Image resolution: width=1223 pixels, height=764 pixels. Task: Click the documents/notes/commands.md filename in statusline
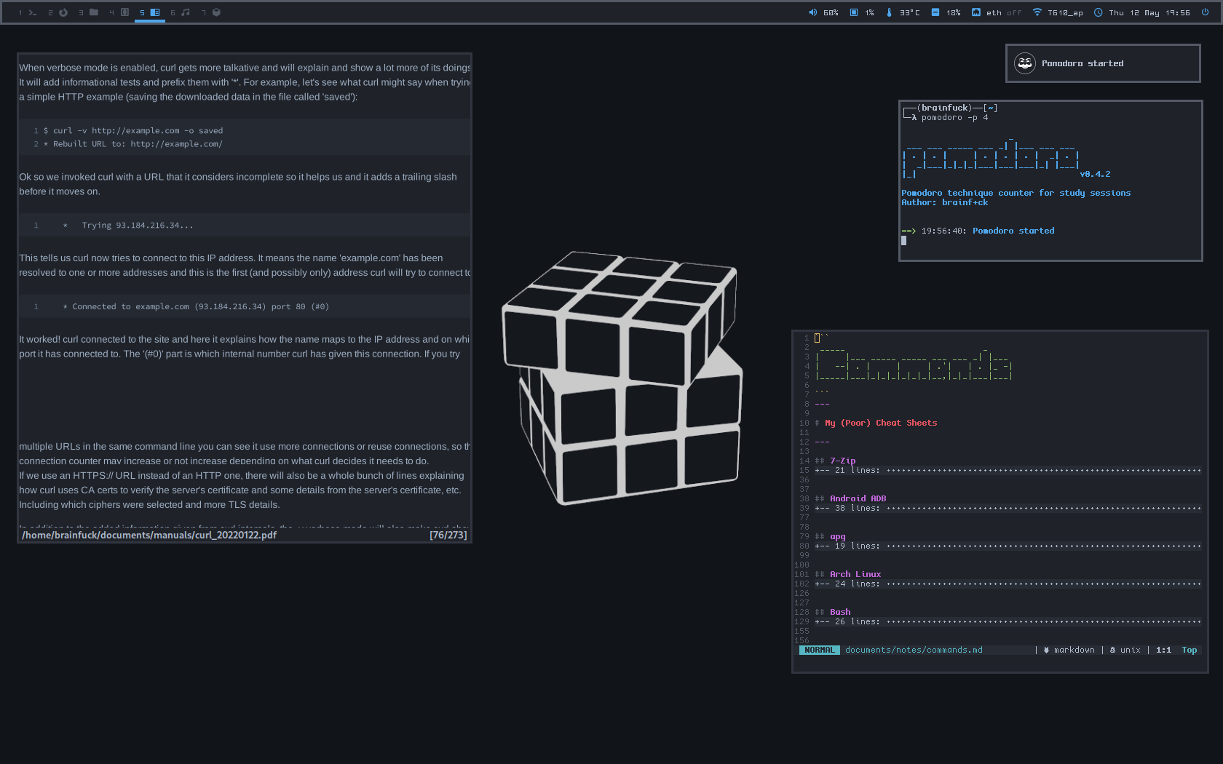tap(914, 650)
